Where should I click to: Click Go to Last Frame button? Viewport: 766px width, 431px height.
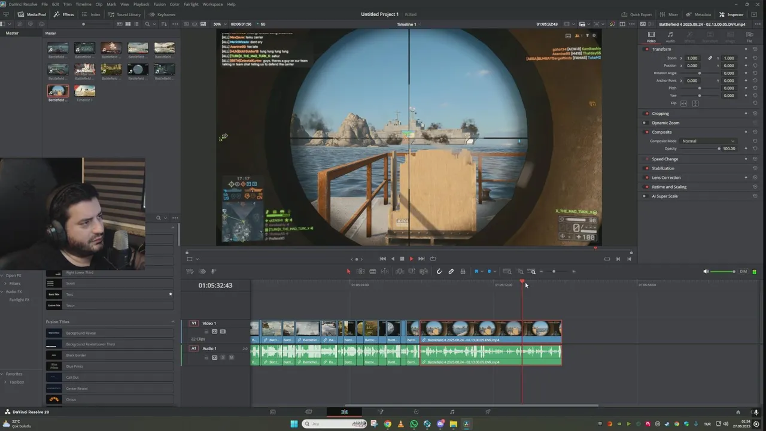[421, 259]
